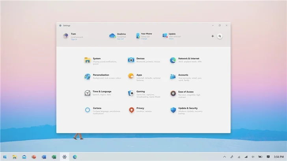
Task: Open the notification action center icon
Action: pyautogui.click(x=268, y=157)
